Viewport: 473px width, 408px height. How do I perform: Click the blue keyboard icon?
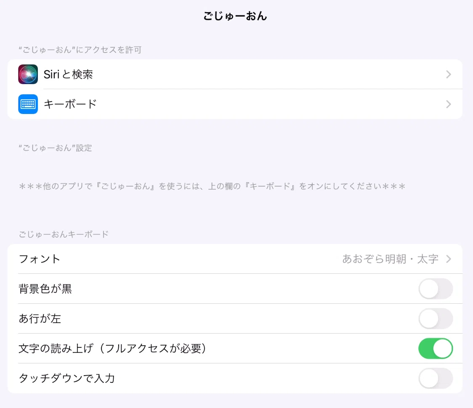click(28, 104)
